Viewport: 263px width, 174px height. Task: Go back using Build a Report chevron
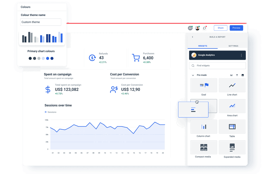point(192,37)
